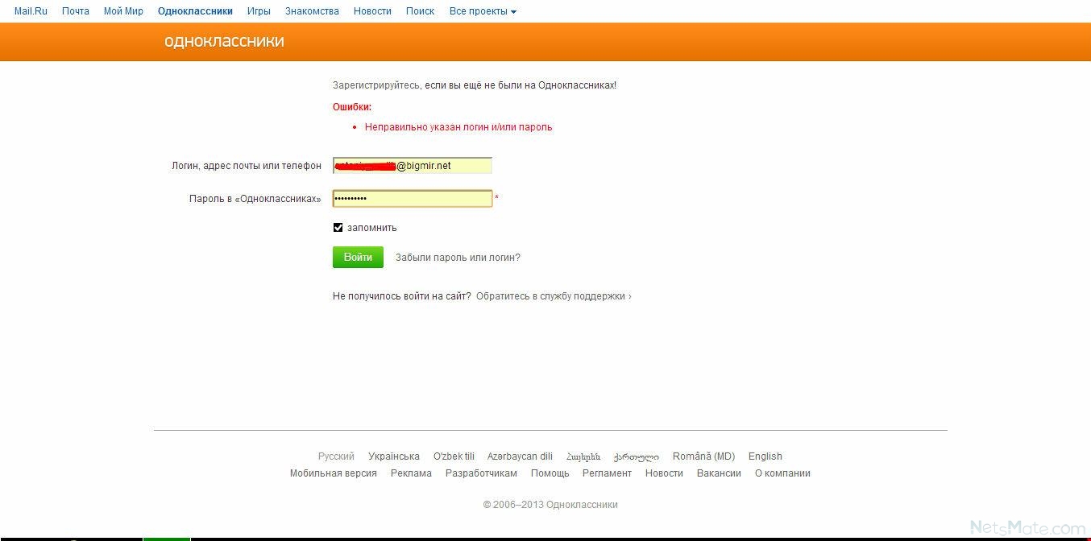Switch language to Georgian
1091x541 pixels.
637,456
